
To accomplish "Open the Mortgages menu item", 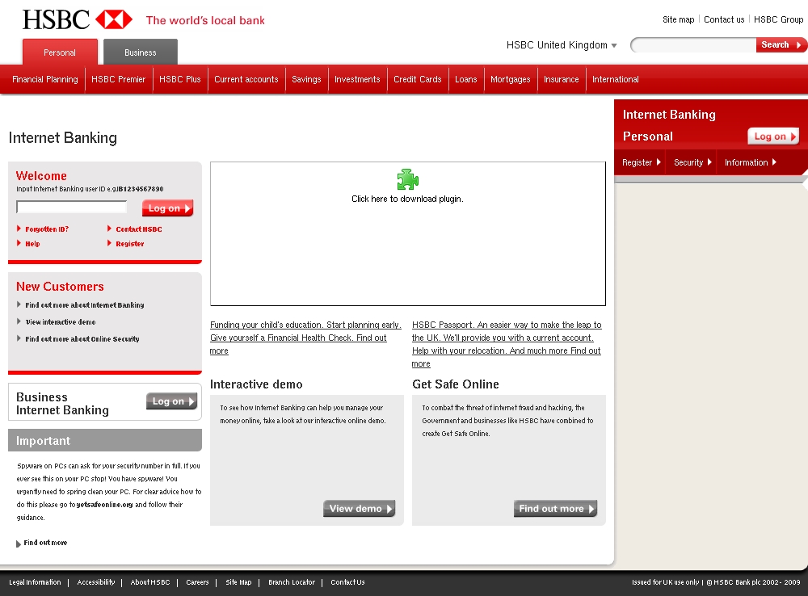I will (510, 79).
